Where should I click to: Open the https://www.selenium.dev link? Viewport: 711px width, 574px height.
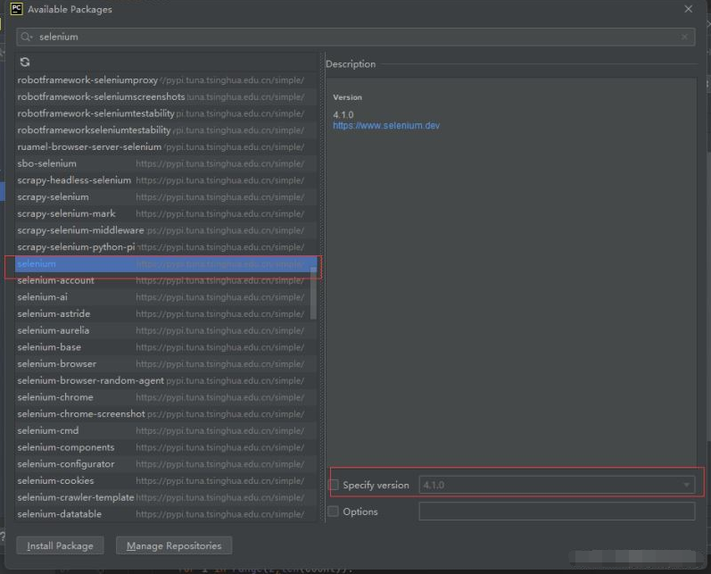click(386, 126)
